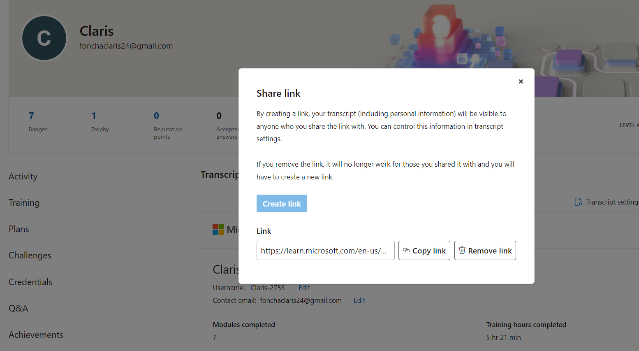Edit the contact email address
The width and height of the screenshot is (639, 351).
359,300
